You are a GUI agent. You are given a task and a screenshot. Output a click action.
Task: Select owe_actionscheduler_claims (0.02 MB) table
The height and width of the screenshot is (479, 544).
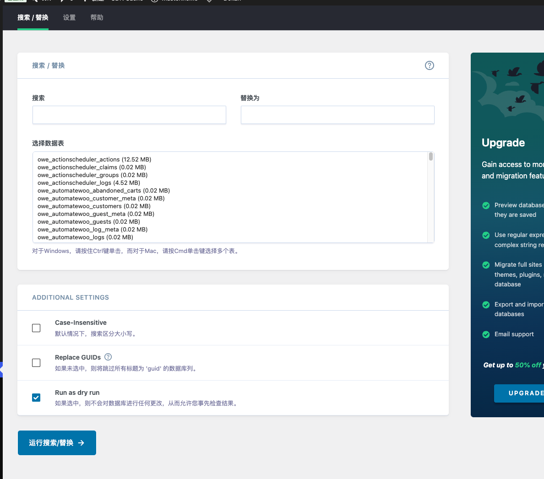[x=92, y=167]
